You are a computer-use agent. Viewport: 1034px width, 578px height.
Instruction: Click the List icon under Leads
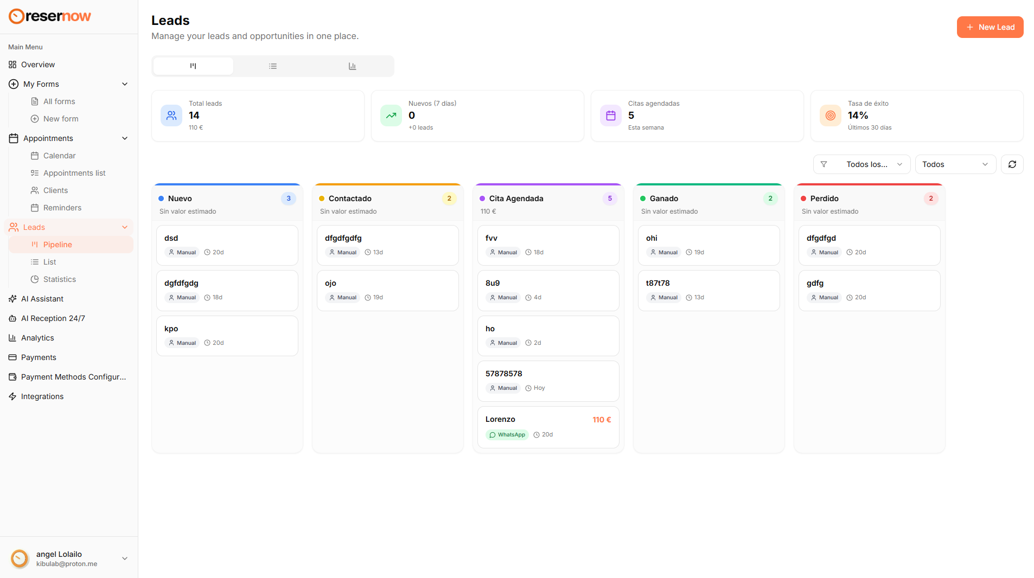(x=35, y=262)
